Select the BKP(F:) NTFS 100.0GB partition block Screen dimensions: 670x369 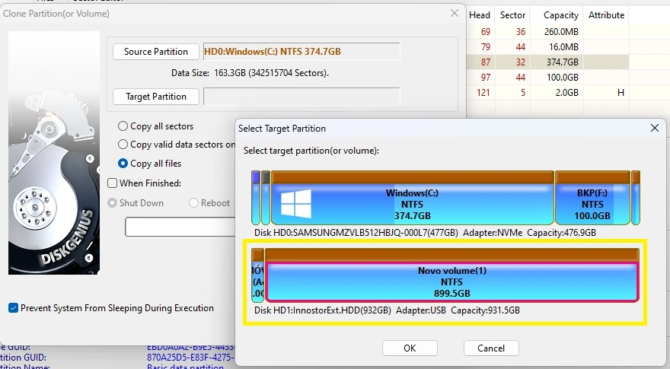point(592,198)
